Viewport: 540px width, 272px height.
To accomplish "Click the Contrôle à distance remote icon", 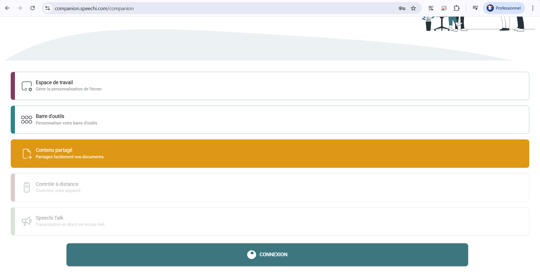I will pos(27,188).
